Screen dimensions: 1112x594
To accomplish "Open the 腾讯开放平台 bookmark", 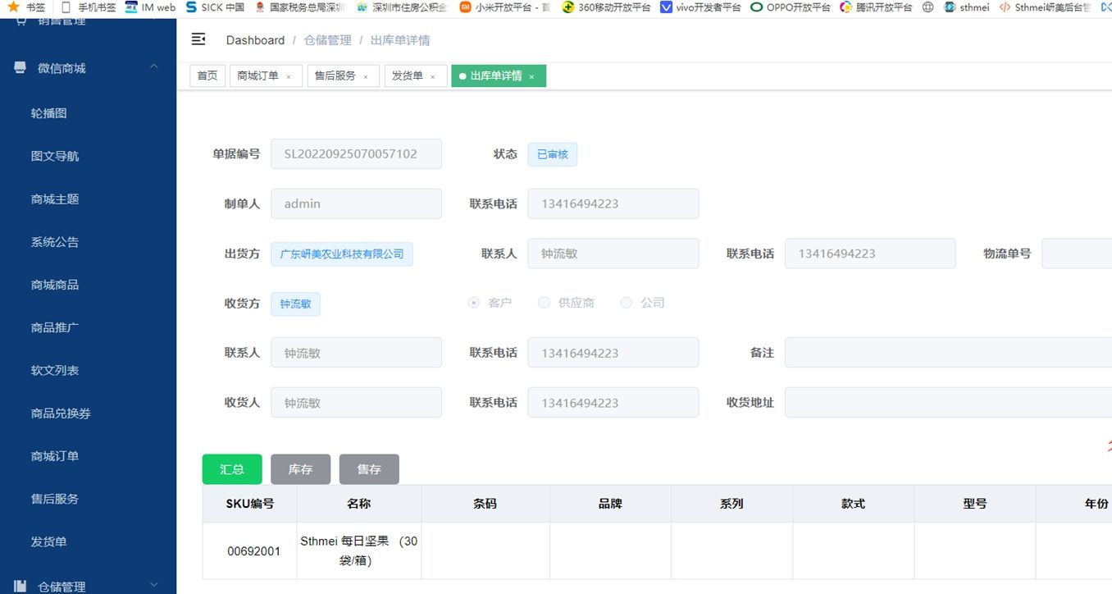I will [876, 7].
